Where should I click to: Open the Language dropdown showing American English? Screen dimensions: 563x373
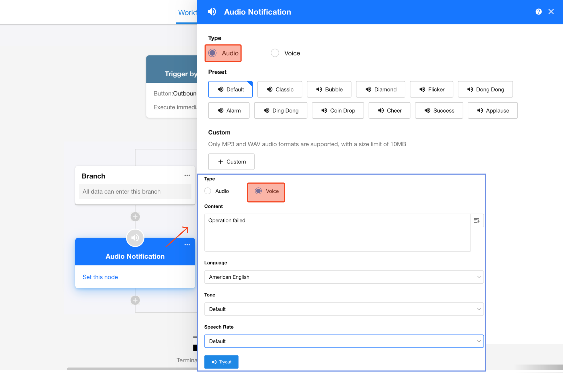tap(344, 277)
